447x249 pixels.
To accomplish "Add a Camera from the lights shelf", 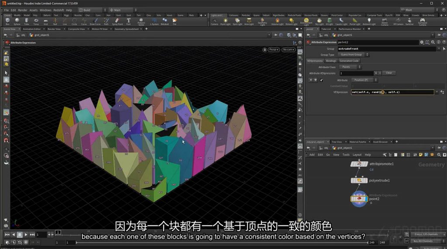I will click(x=214, y=21).
